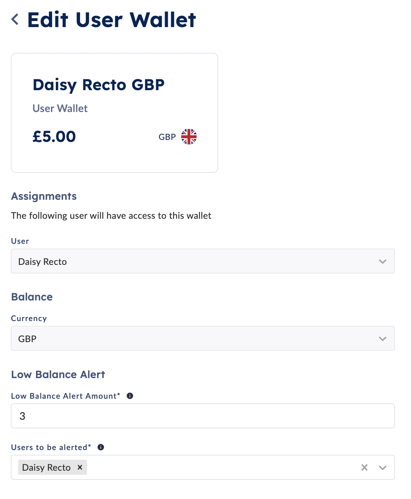Click the Low Balance Alert heading
The width and height of the screenshot is (411, 499).
point(58,374)
